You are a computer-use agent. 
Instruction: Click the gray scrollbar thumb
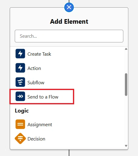point(126,85)
